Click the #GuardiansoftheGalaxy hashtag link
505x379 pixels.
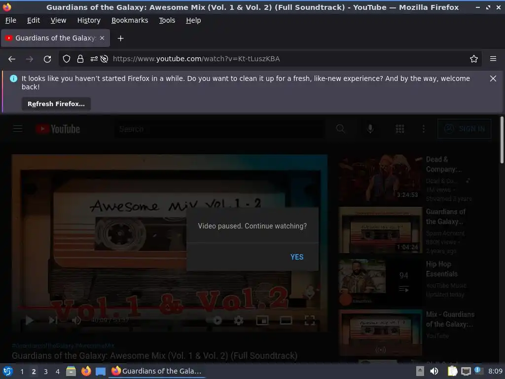(x=43, y=346)
